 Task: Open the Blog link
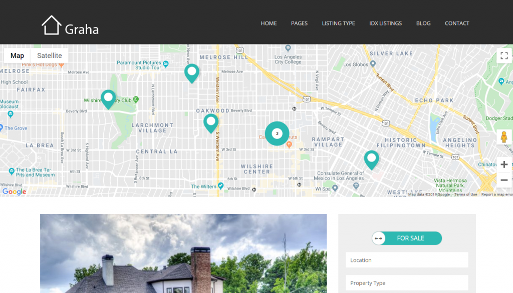tap(423, 23)
